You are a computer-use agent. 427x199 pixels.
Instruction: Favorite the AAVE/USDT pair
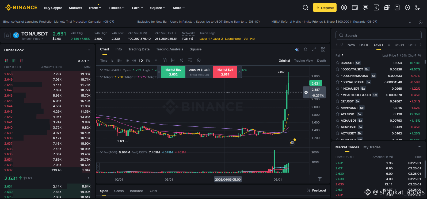tap(338, 108)
